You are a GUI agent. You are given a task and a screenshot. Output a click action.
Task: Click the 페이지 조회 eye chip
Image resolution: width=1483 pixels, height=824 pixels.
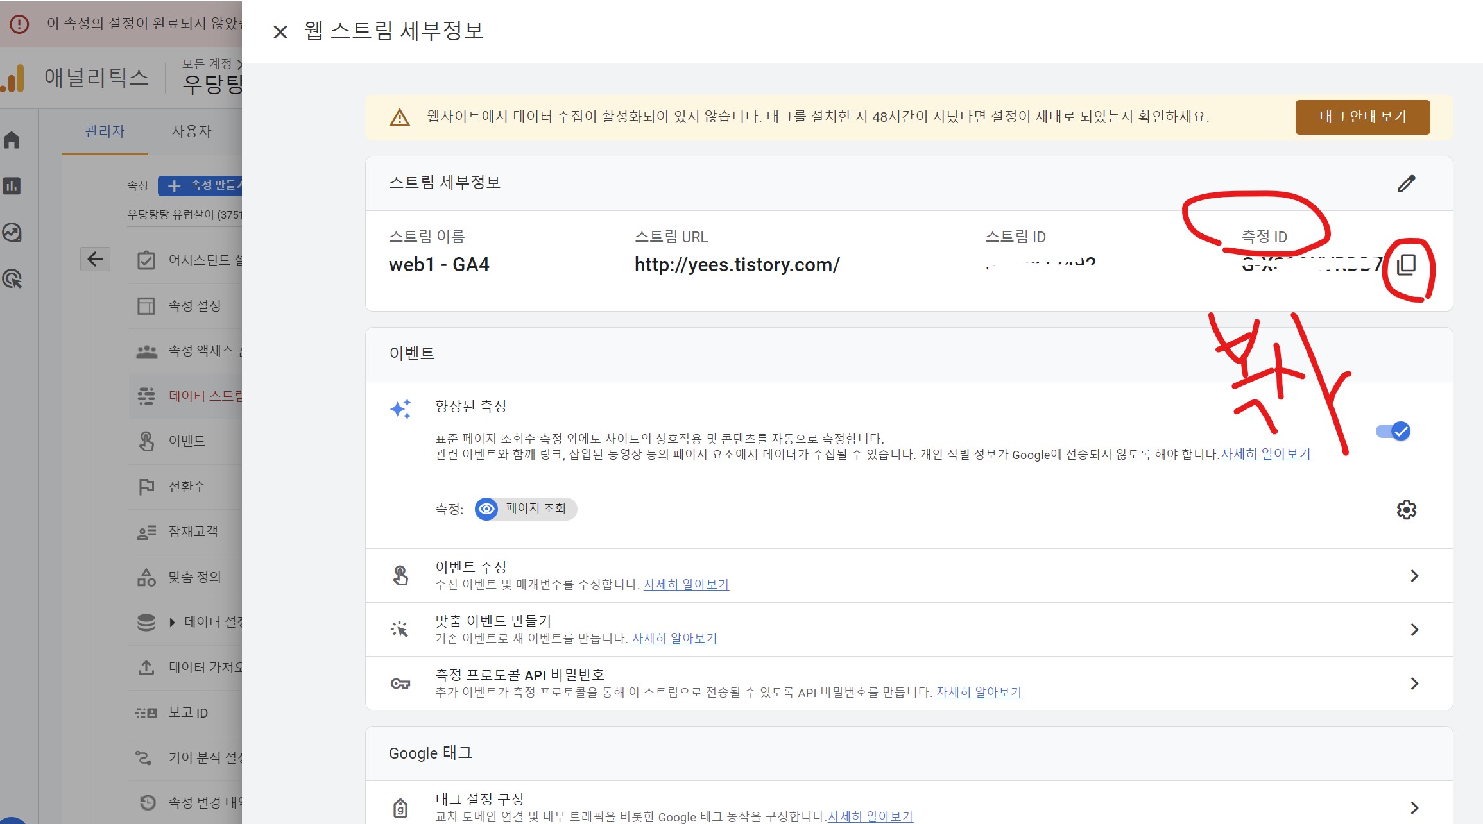point(526,509)
